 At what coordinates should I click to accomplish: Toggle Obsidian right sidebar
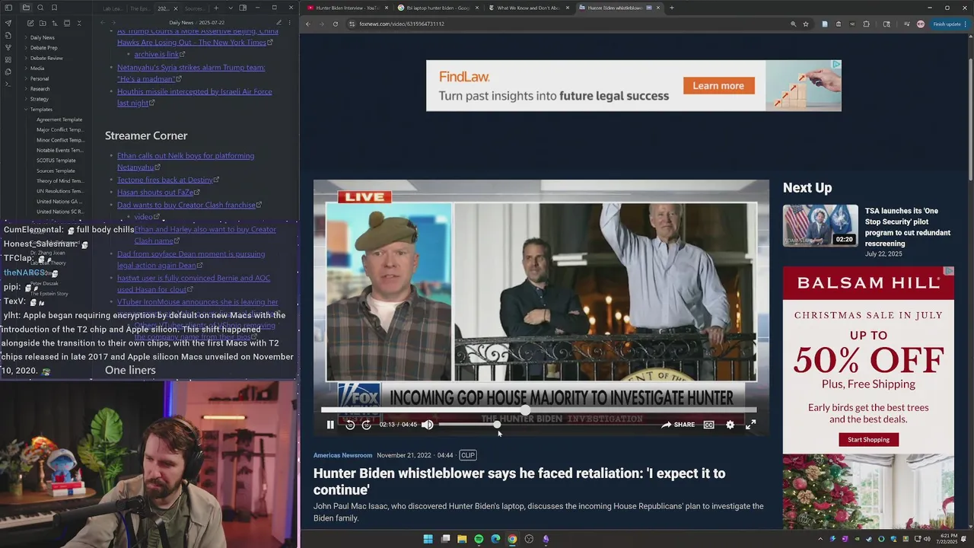coord(243,8)
